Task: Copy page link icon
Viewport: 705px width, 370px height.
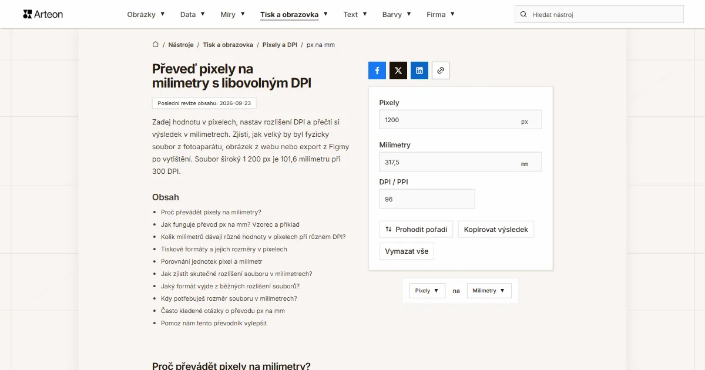Action: pos(441,70)
